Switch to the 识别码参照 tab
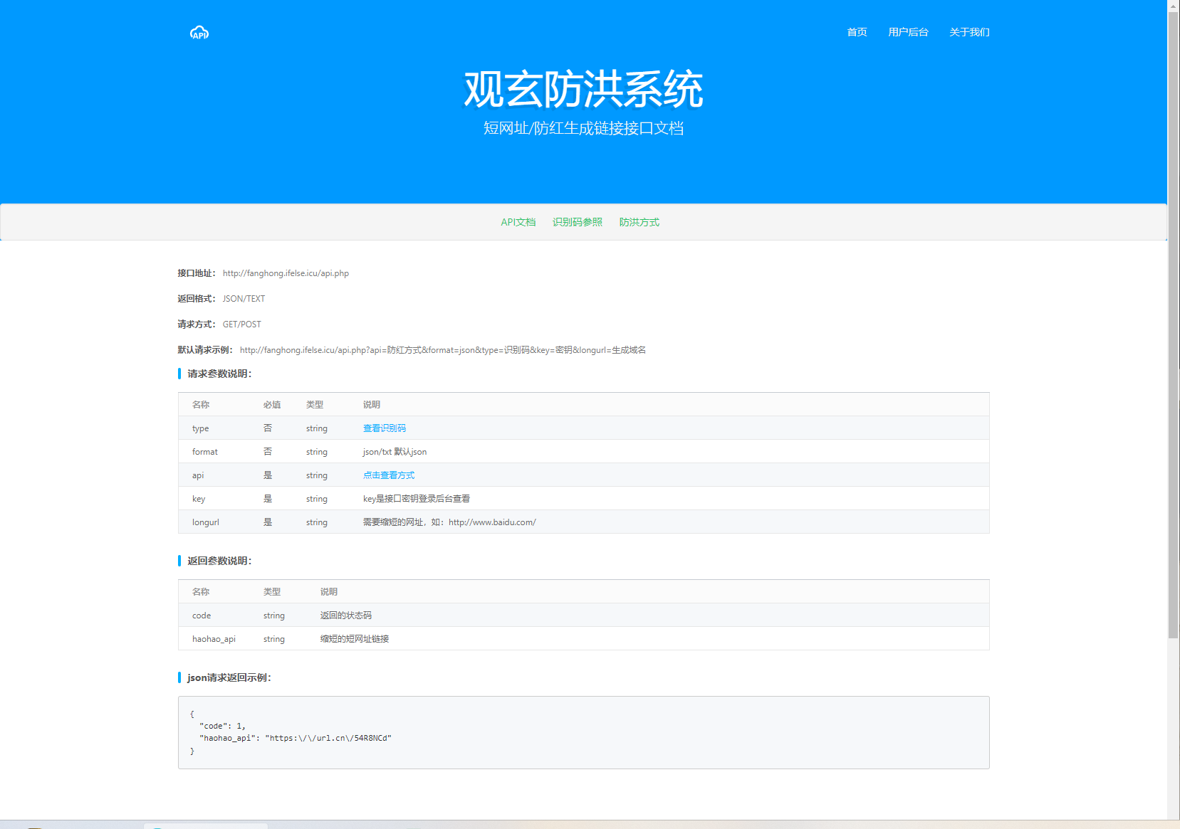This screenshot has width=1180, height=829. point(577,222)
